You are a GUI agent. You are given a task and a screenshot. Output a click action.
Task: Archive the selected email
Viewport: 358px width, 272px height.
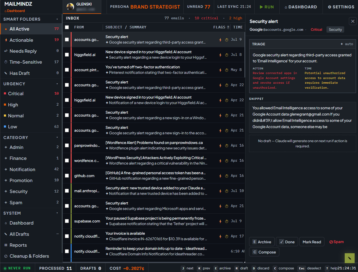click(262, 242)
